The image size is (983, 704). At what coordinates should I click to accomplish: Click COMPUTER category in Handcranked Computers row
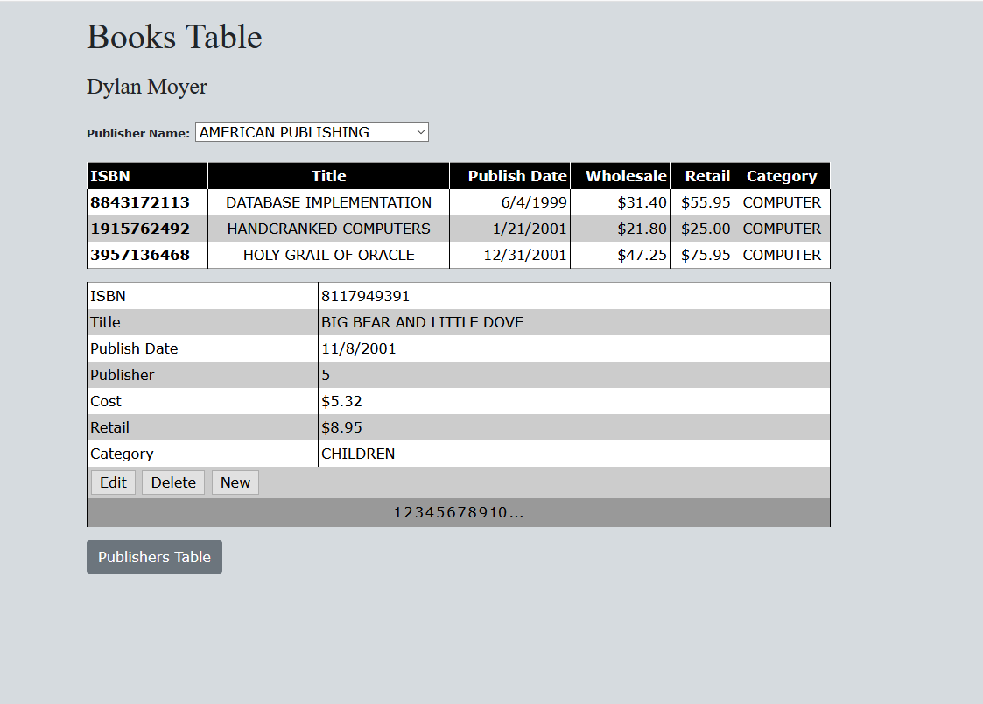[x=782, y=229]
